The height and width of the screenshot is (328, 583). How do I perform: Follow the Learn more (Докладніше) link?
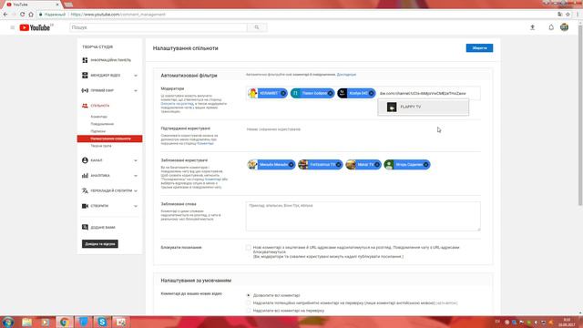[346, 75]
